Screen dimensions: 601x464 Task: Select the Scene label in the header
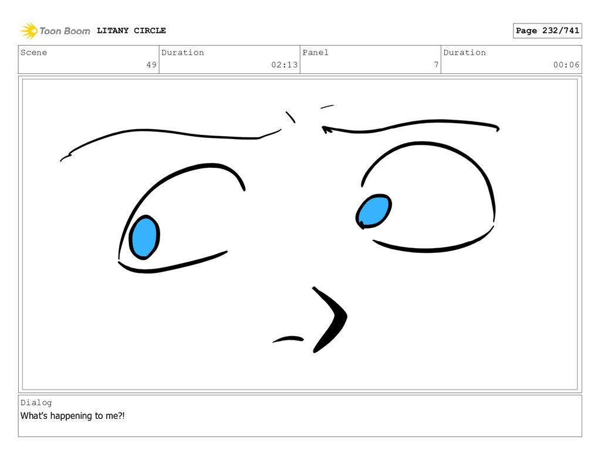(33, 52)
